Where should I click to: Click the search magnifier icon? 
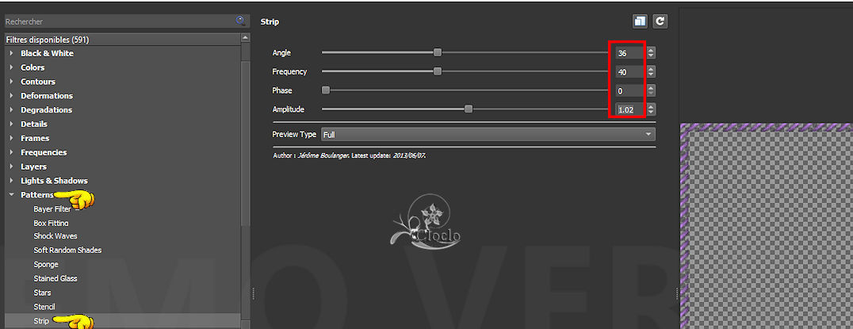coord(240,21)
